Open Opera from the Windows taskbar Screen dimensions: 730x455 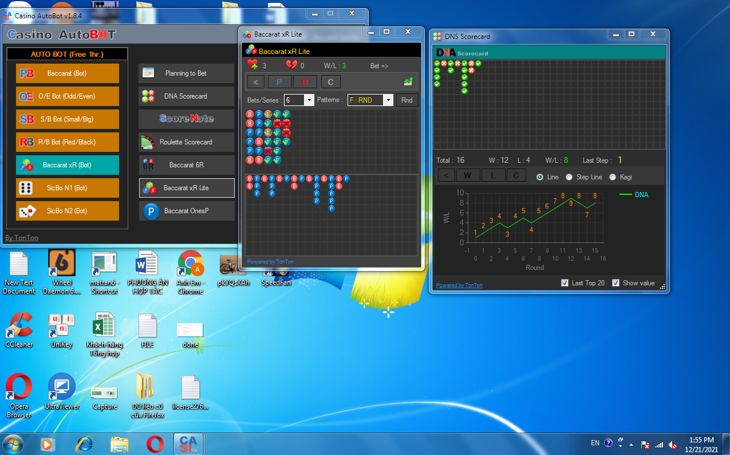pyautogui.click(x=155, y=444)
